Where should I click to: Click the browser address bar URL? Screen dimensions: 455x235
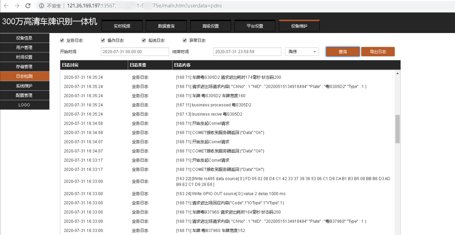click(x=145, y=6)
